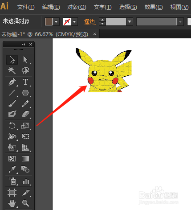Select the Hand tool
191x210 pixels.
[12, 203]
